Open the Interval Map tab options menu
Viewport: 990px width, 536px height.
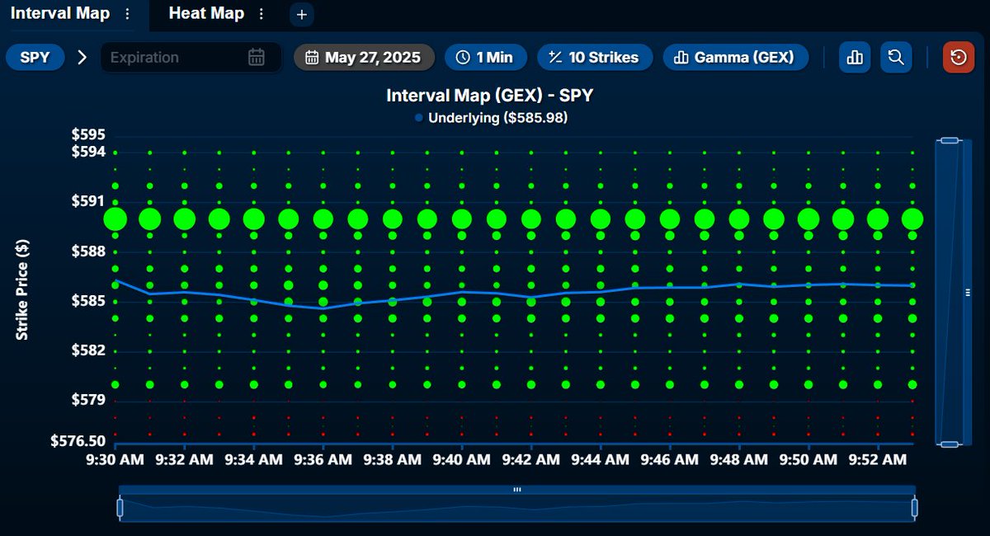coord(127,14)
